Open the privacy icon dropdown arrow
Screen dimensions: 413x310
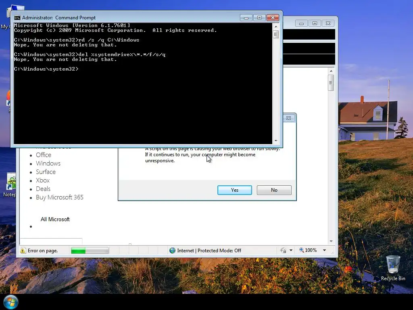(x=291, y=250)
